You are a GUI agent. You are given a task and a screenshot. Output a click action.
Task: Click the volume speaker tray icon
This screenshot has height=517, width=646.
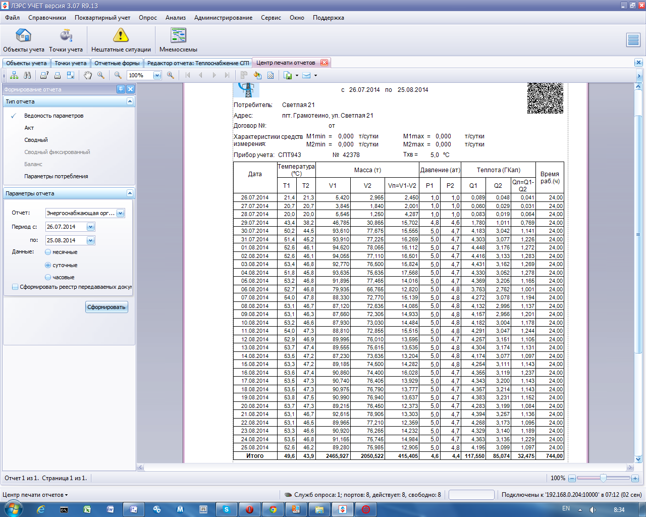[593, 509]
